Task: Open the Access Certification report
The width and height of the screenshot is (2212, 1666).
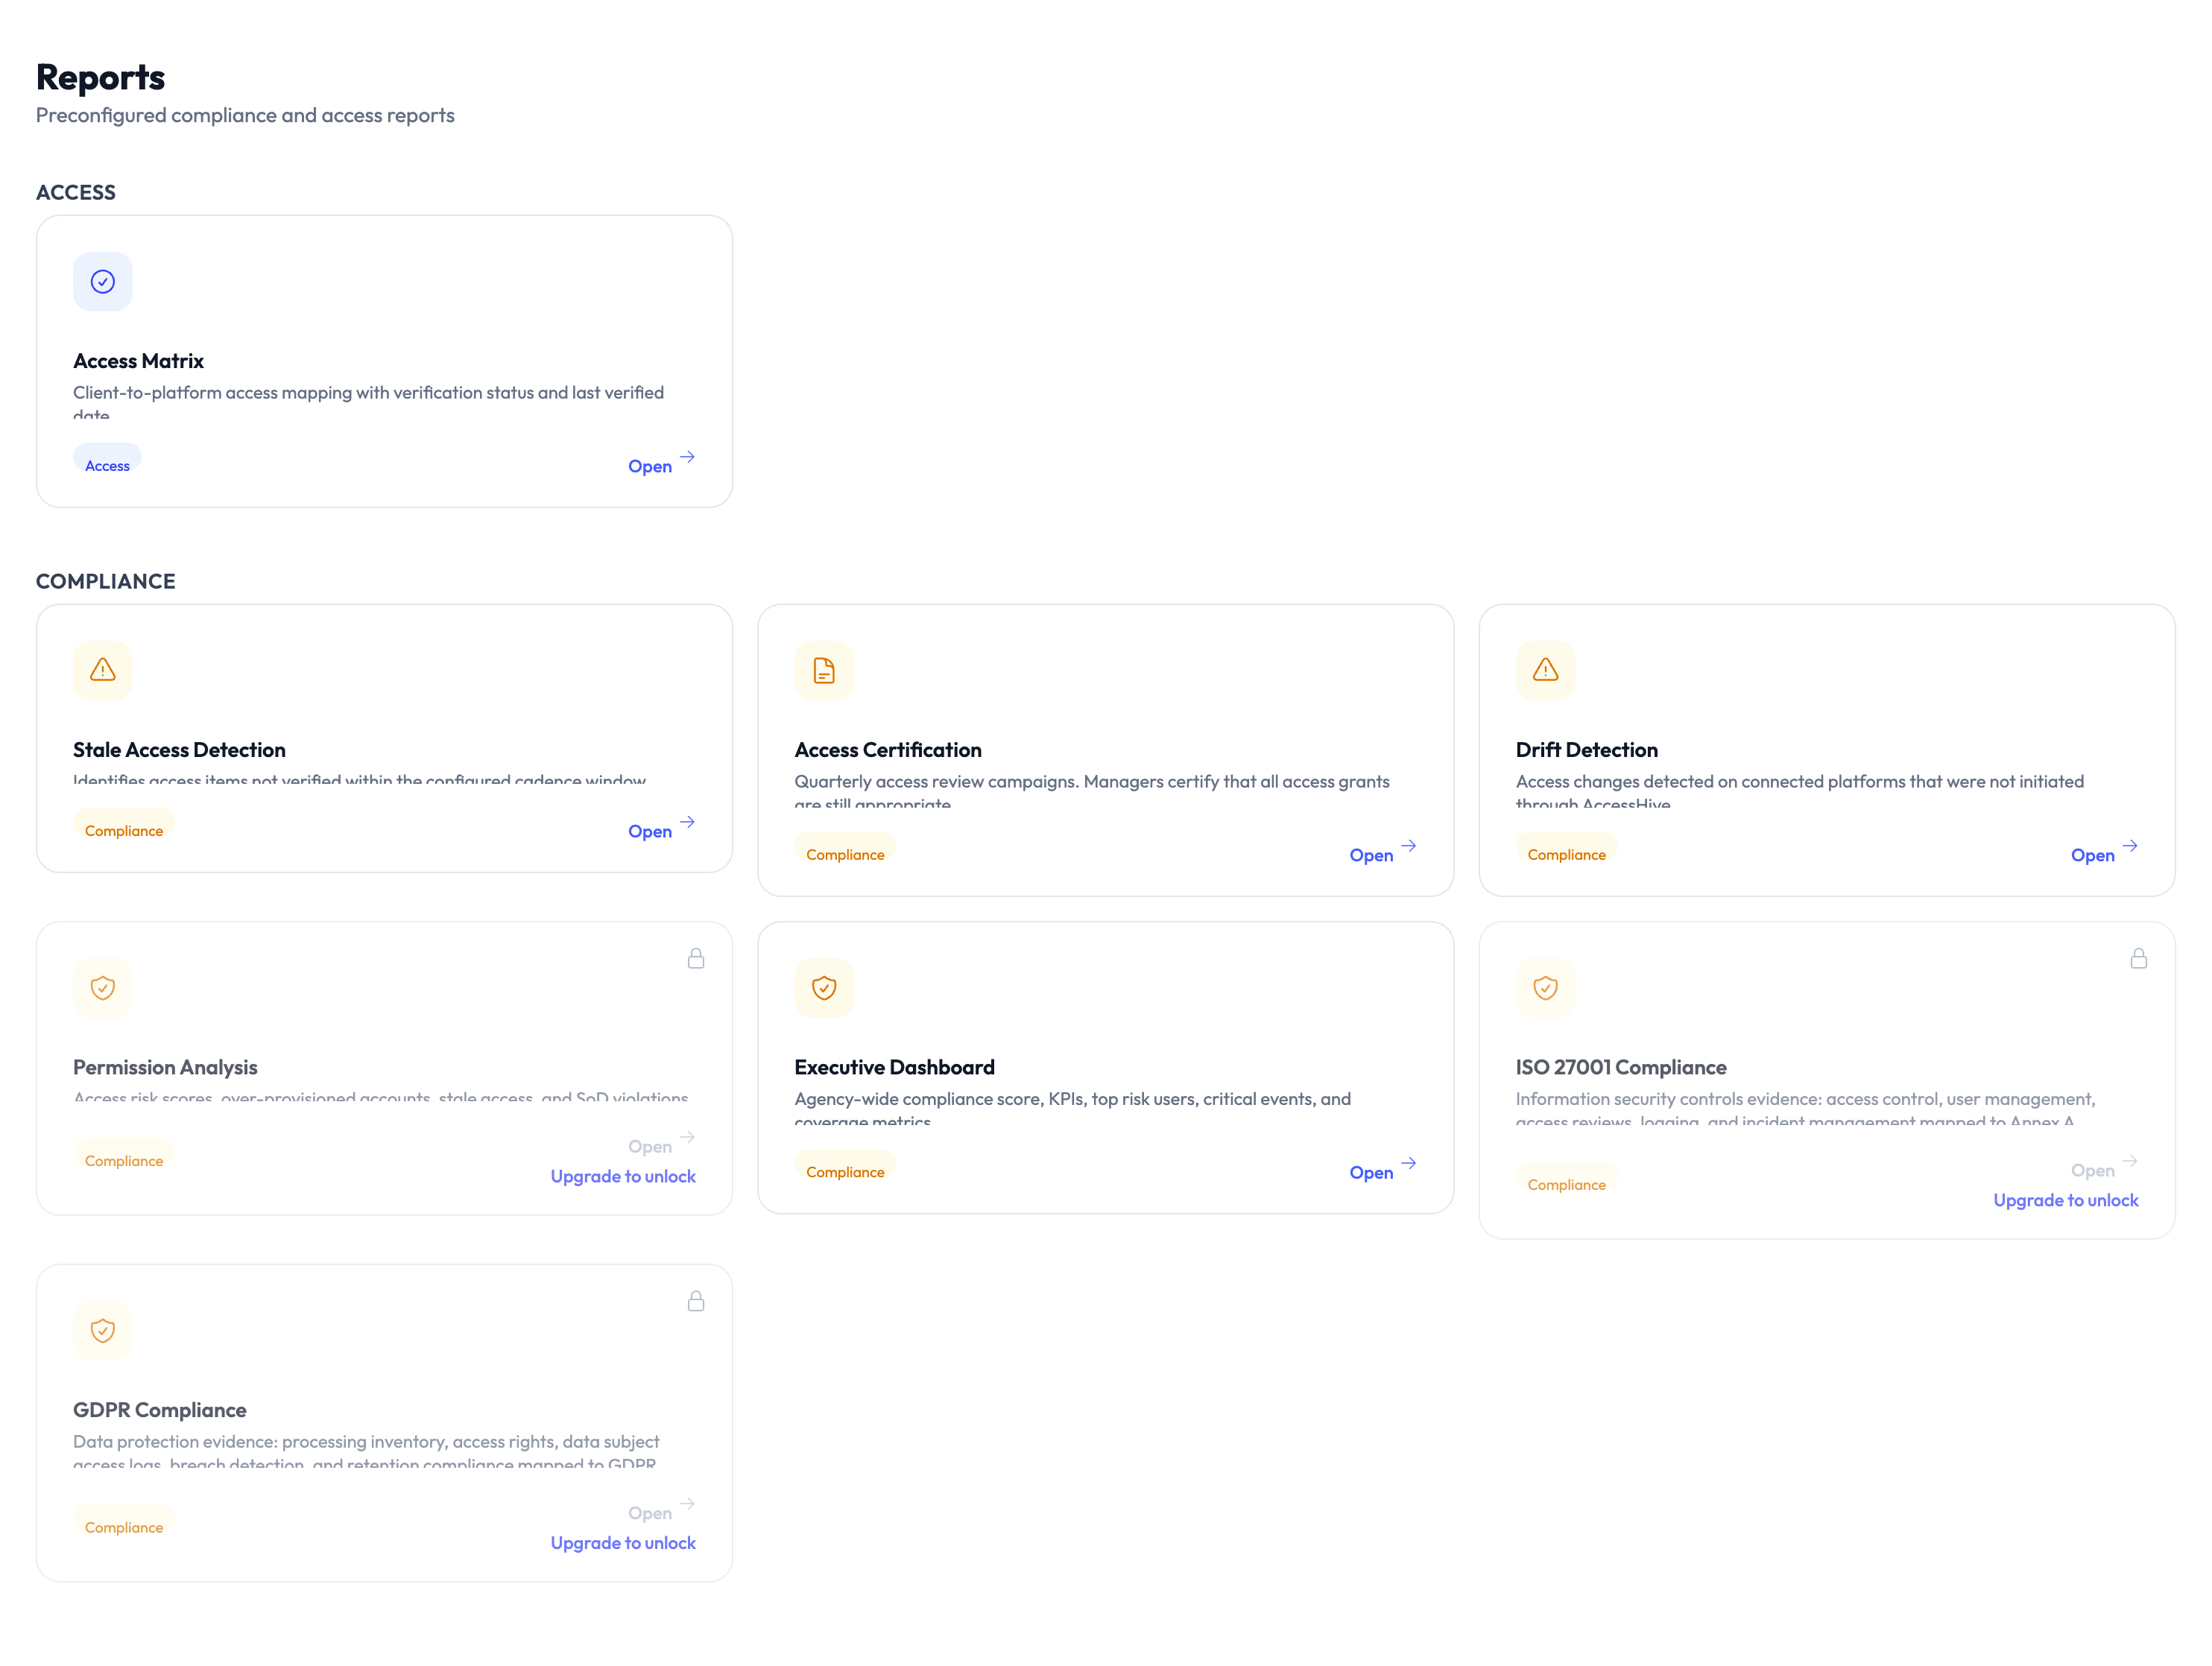Action: click(x=1371, y=854)
